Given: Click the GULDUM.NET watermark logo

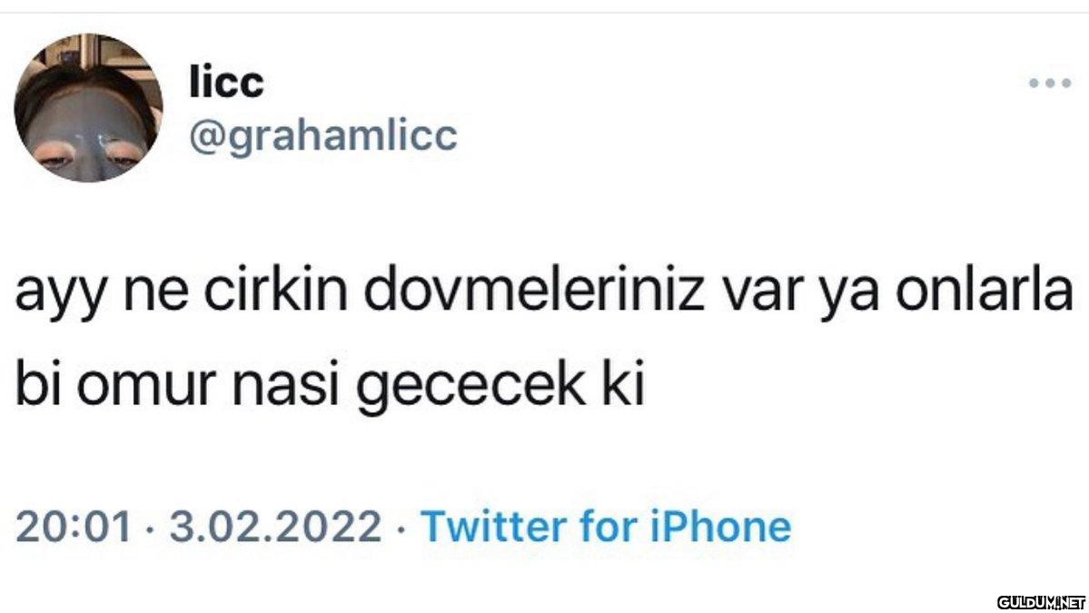Looking at the screenshot, I should point(1042,601).
